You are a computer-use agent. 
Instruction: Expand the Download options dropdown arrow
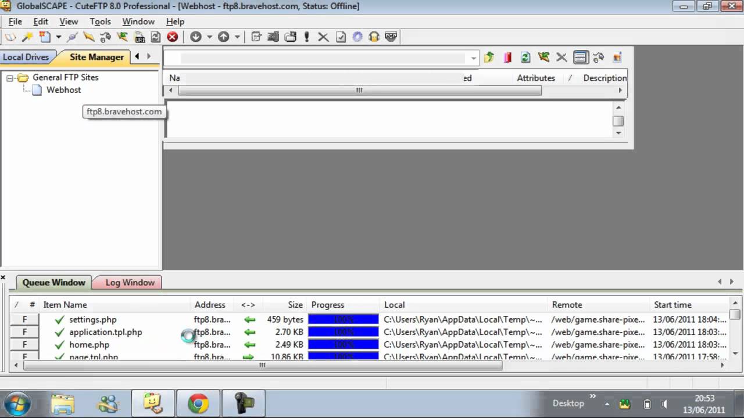coord(209,37)
